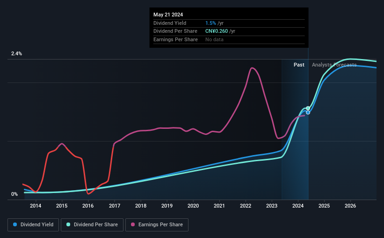Click the blue Dividend Yield legend dot
This screenshot has width=384, height=238.
(15, 224)
